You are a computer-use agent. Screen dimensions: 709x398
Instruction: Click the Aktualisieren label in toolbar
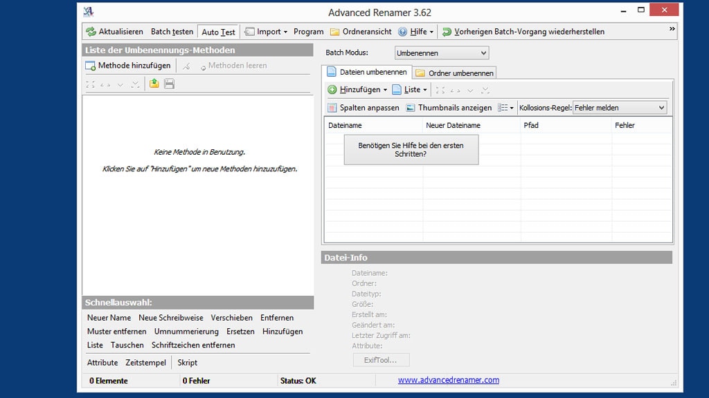(x=120, y=32)
